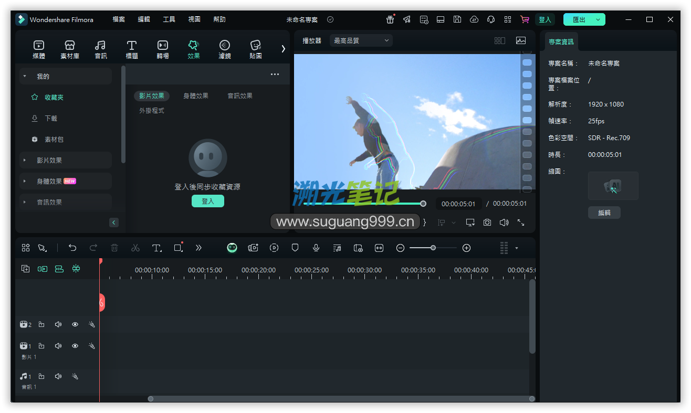The image size is (691, 413).
Task: Click the save project icon
Action: [457, 19]
